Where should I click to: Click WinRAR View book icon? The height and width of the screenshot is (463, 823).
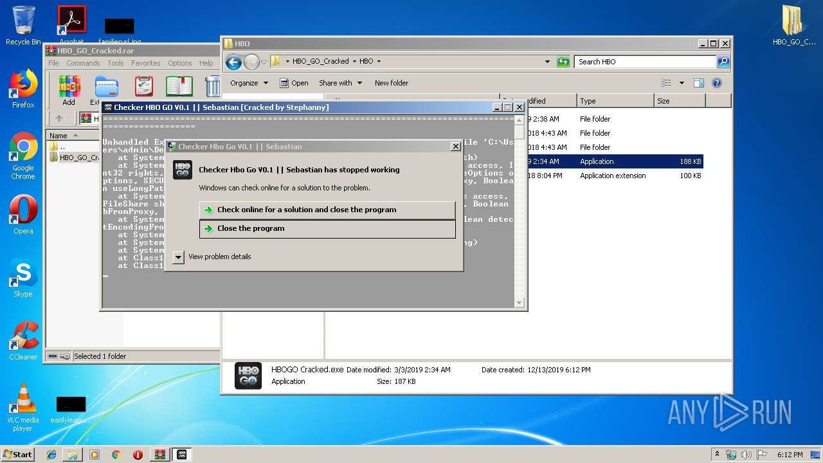coord(179,86)
